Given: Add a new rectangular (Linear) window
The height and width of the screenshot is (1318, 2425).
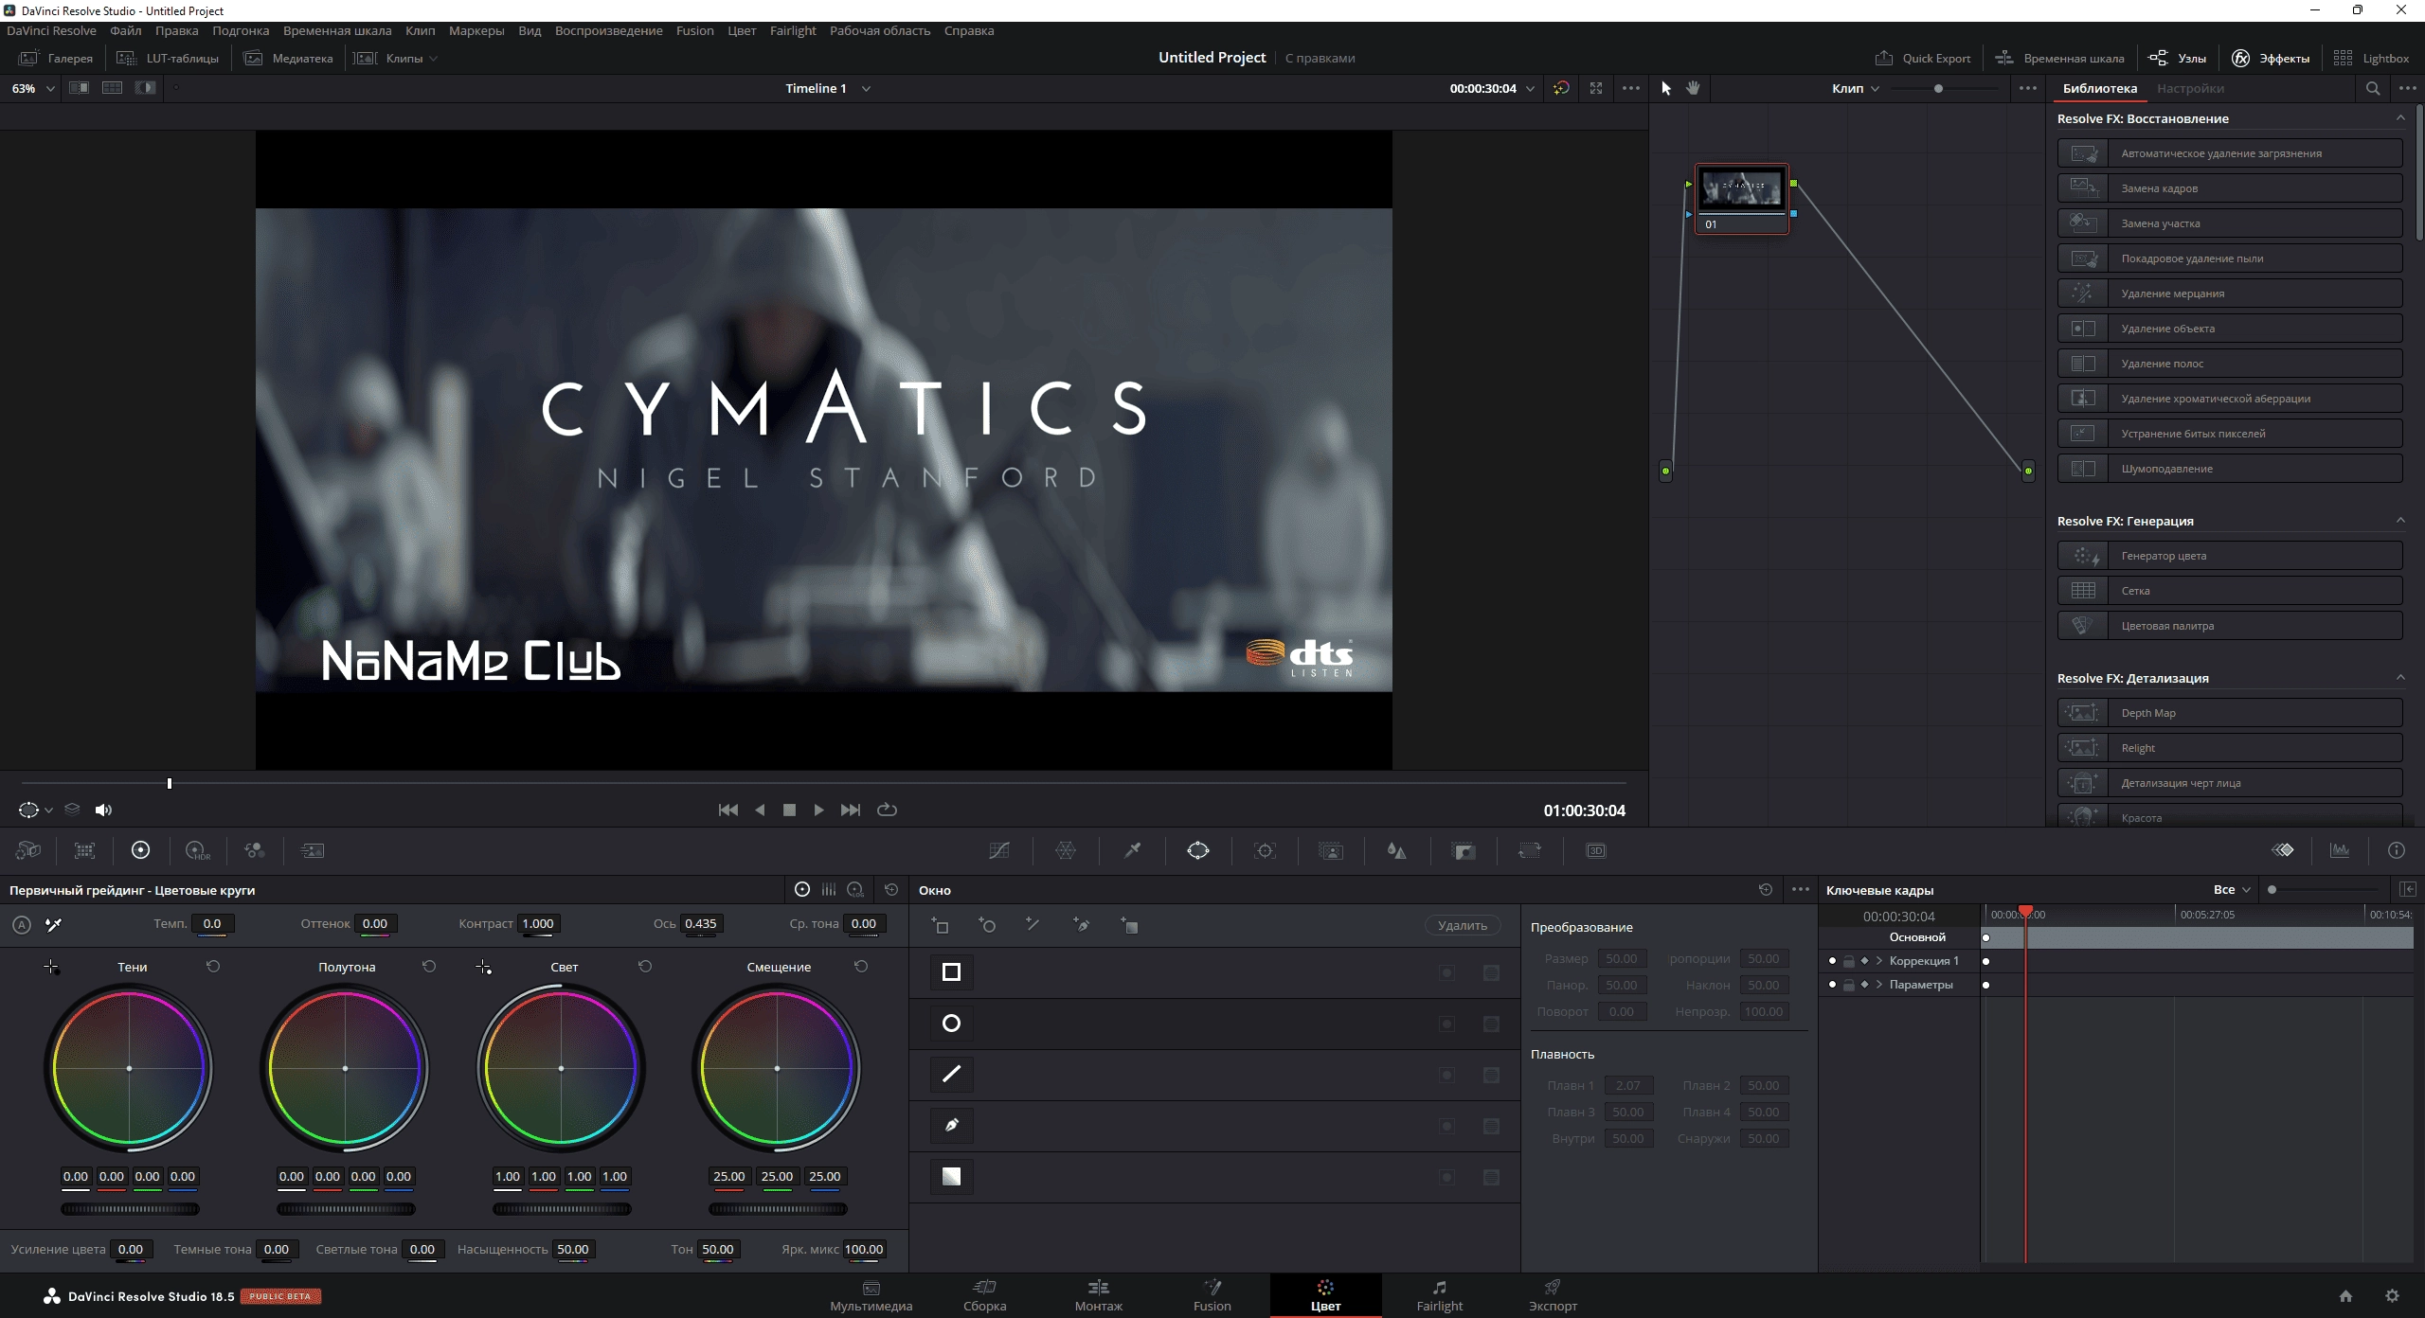Looking at the screenshot, I should [x=940, y=925].
